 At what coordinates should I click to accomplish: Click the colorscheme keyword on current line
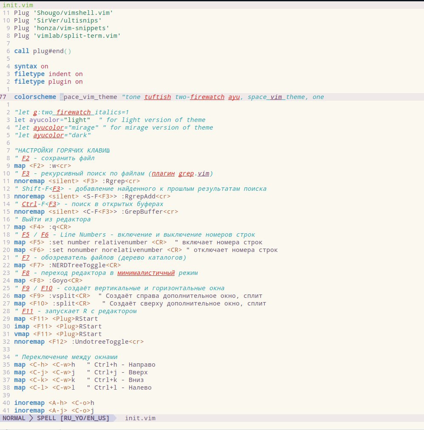tap(35, 97)
